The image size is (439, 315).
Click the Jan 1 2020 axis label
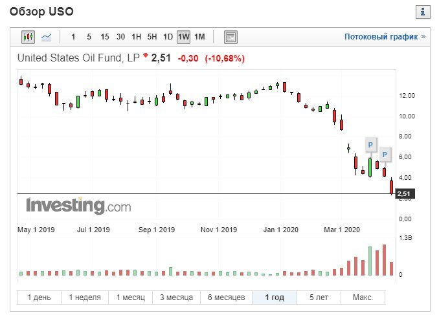coord(281,230)
